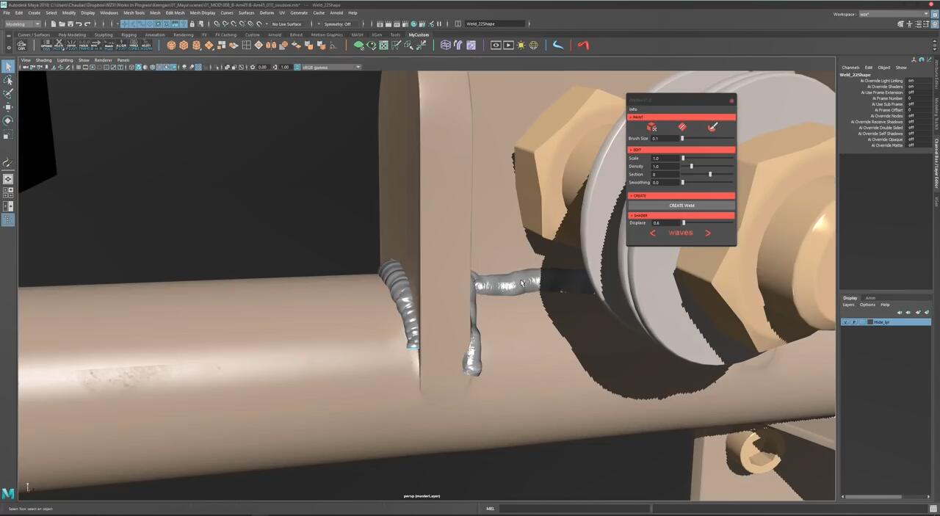This screenshot has height=516, width=940.
Task: Toggle the P playback box of Hide_lyr
Action: (853, 322)
